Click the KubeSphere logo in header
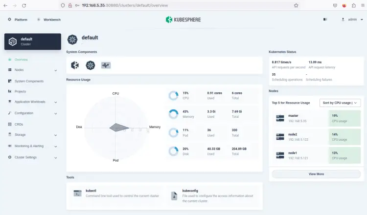367x215 pixels. [x=183, y=20]
